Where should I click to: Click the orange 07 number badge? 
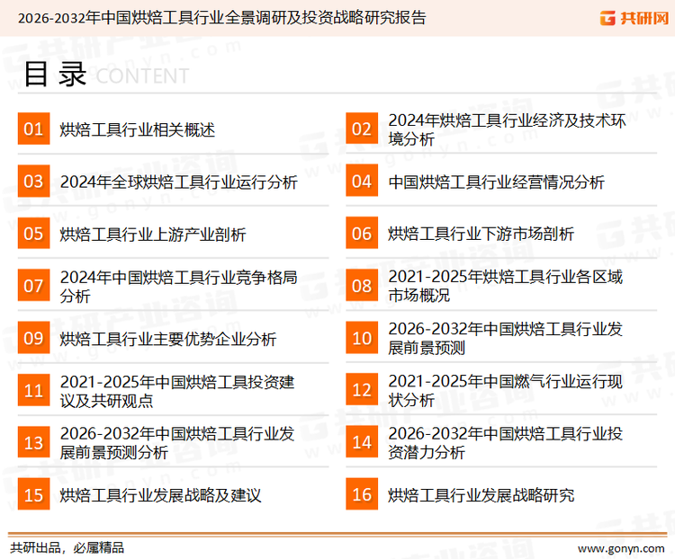pos(33,286)
